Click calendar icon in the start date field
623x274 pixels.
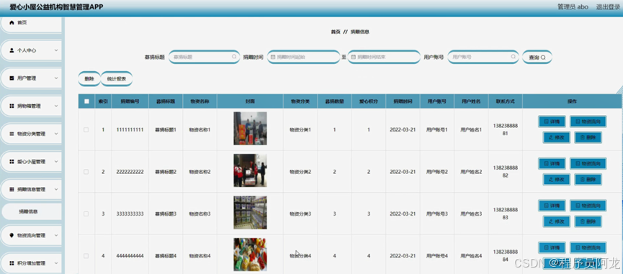pos(272,57)
